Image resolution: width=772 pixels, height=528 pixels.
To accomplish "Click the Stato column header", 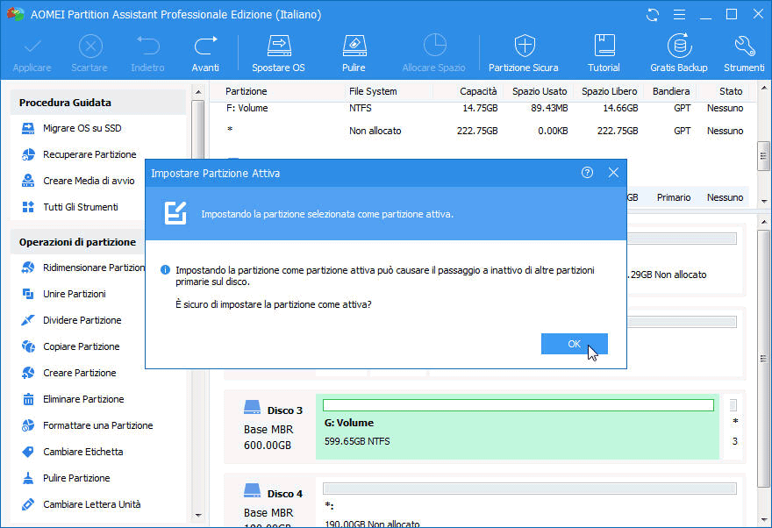I will pos(731,91).
